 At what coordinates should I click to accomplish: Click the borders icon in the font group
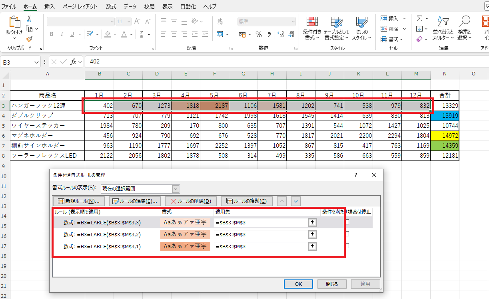[90, 34]
